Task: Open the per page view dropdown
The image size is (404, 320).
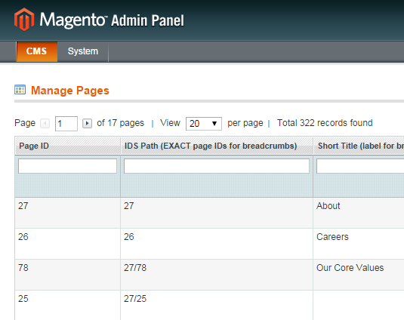Action: (204, 124)
